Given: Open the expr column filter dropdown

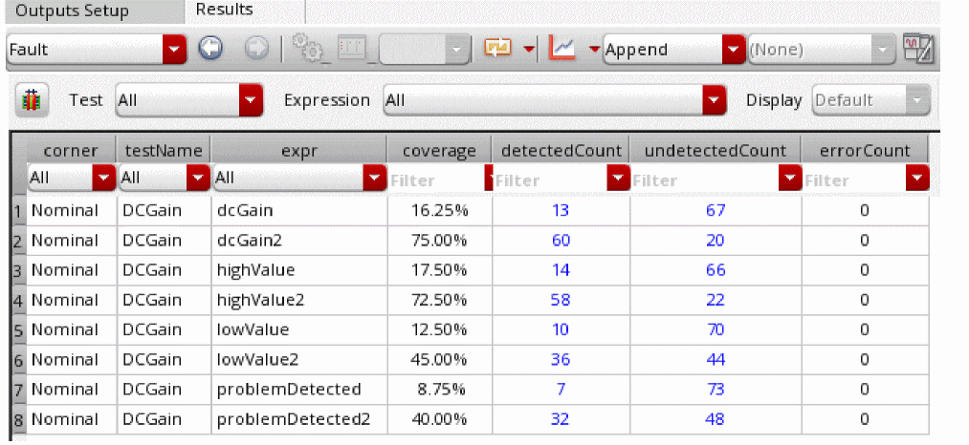Looking at the screenshot, I should click(299, 179).
